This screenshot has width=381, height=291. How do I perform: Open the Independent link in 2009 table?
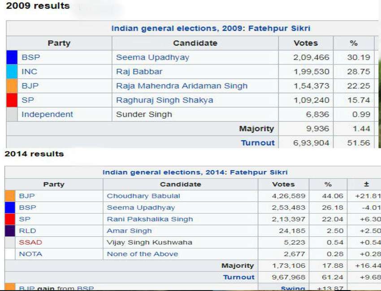[47, 114]
